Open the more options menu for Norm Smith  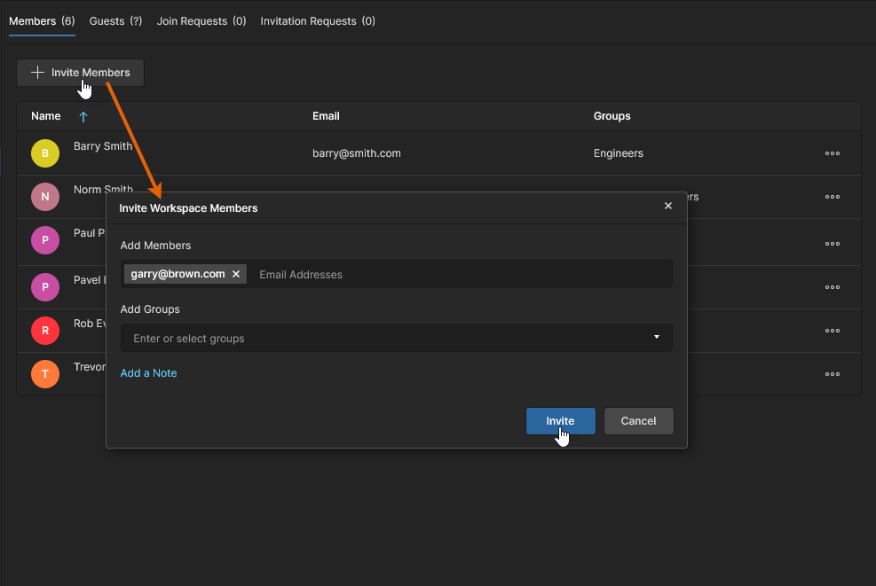click(x=832, y=197)
